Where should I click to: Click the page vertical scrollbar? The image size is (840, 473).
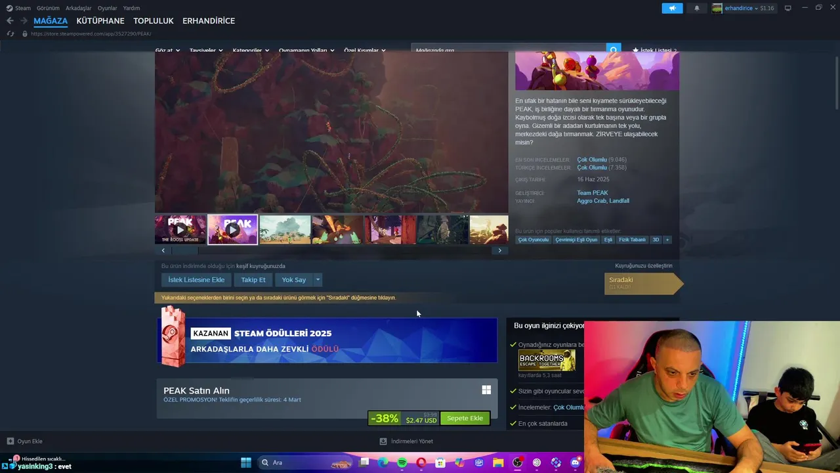(x=837, y=82)
